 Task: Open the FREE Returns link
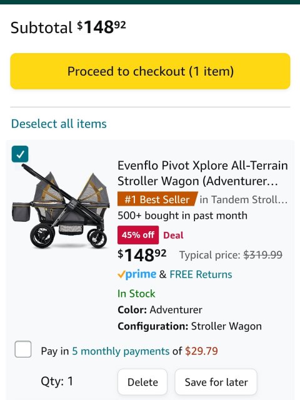201,274
